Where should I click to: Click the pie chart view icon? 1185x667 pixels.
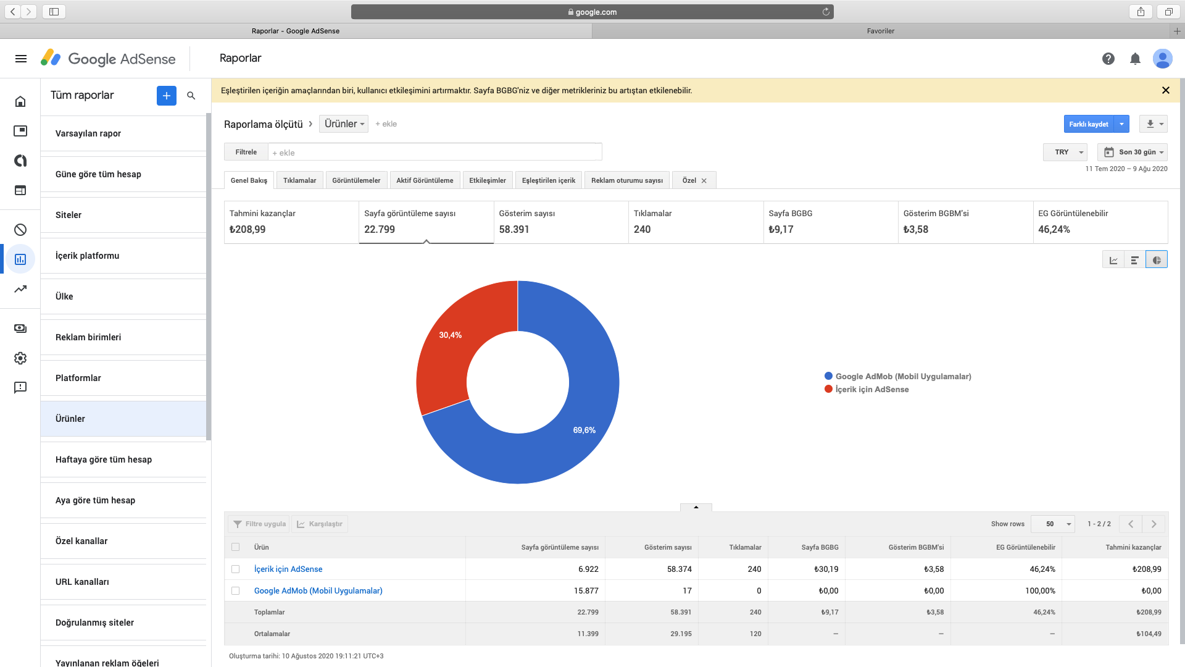[1157, 260]
